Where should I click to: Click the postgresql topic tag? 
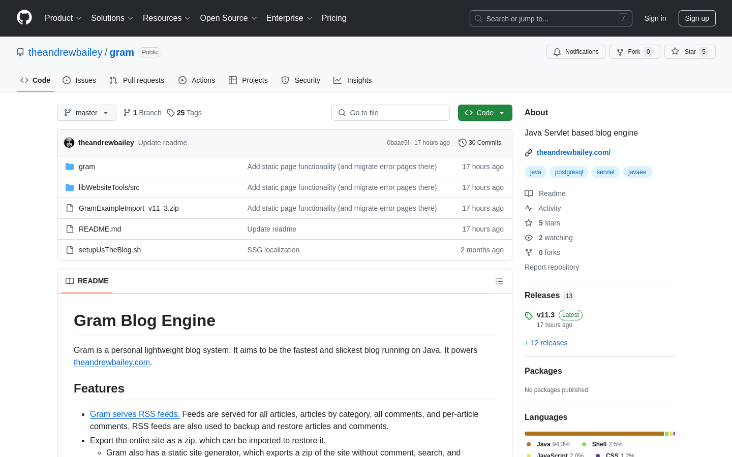click(x=569, y=172)
